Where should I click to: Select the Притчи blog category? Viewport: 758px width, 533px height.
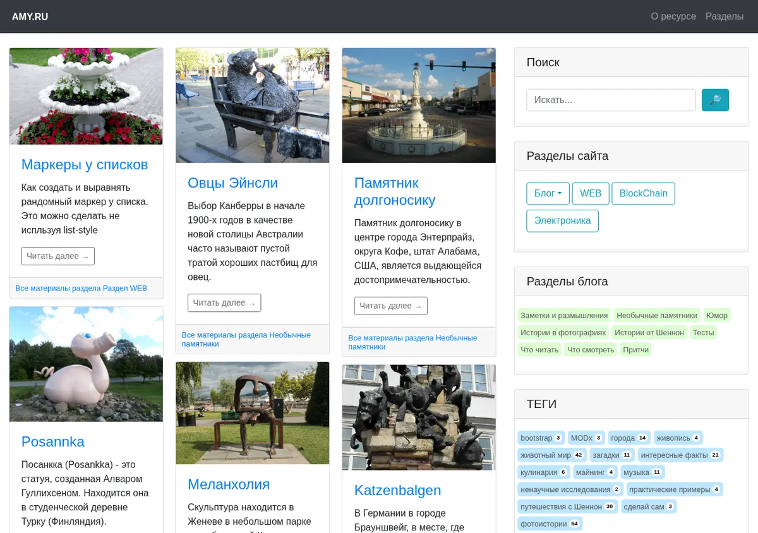[635, 349]
